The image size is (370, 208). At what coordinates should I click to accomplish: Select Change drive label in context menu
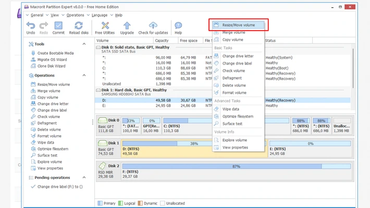(x=238, y=63)
